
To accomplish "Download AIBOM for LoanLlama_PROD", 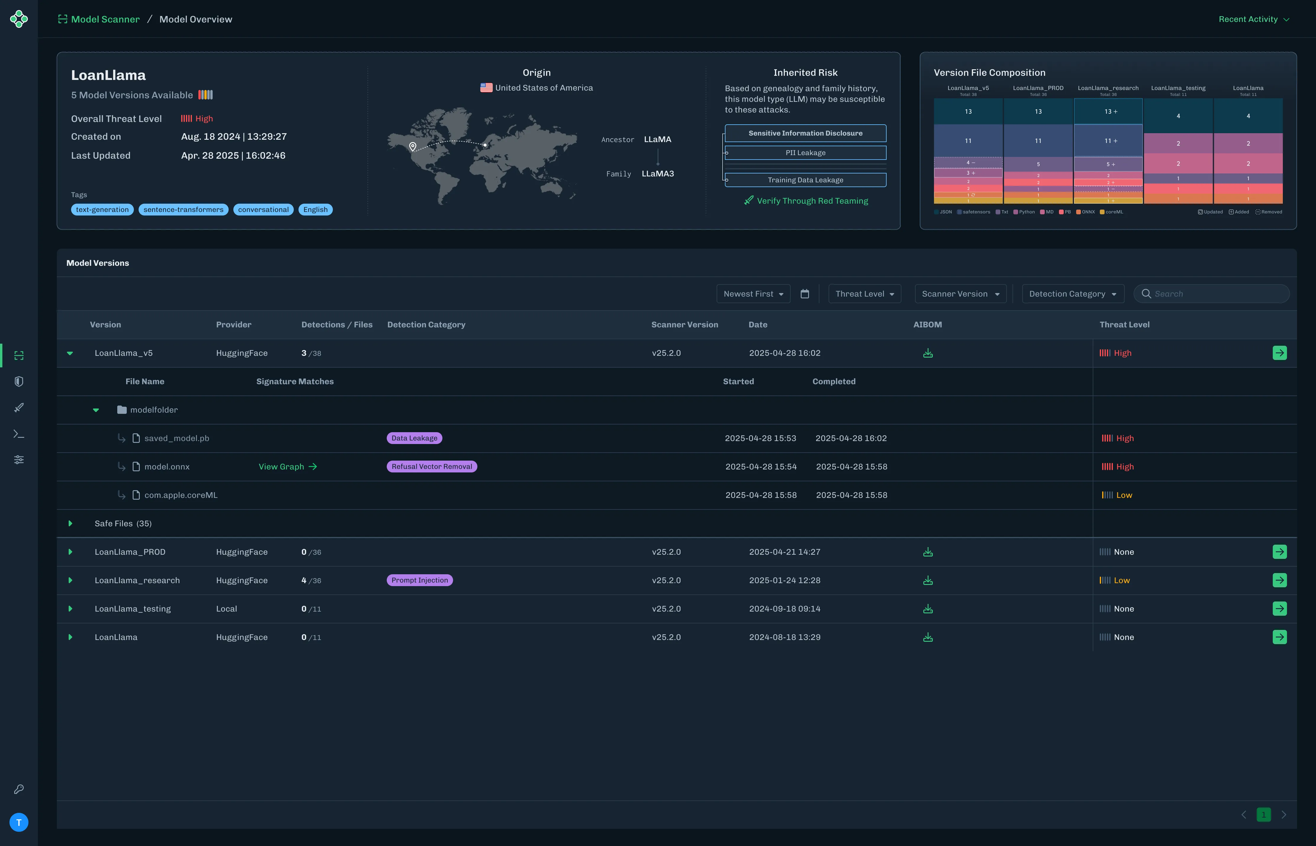I will pos(927,552).
